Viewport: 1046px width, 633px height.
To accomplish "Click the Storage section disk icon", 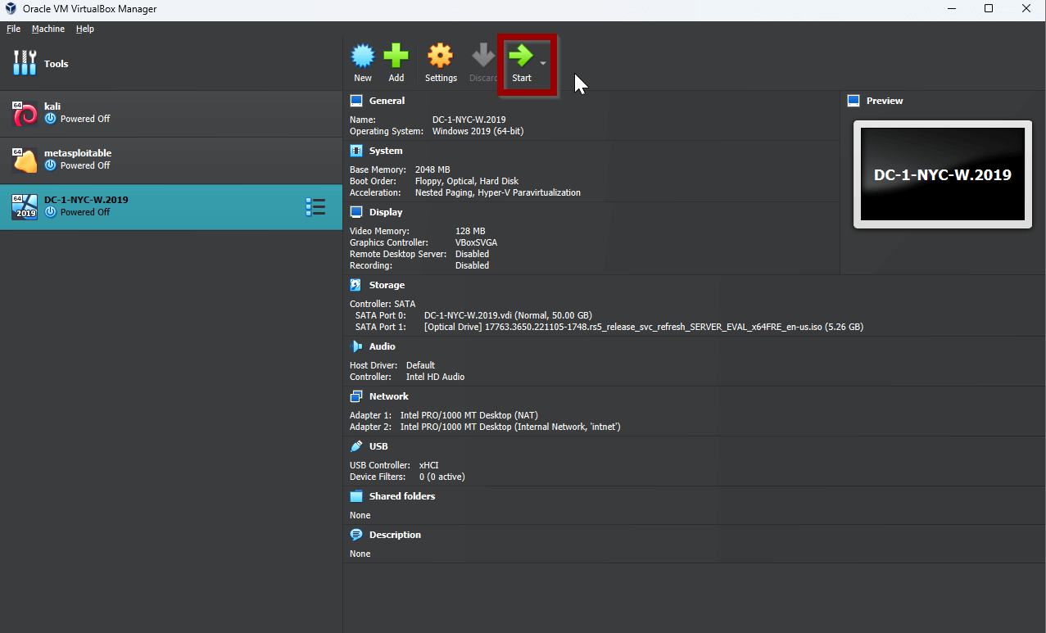I will [356, 285].
